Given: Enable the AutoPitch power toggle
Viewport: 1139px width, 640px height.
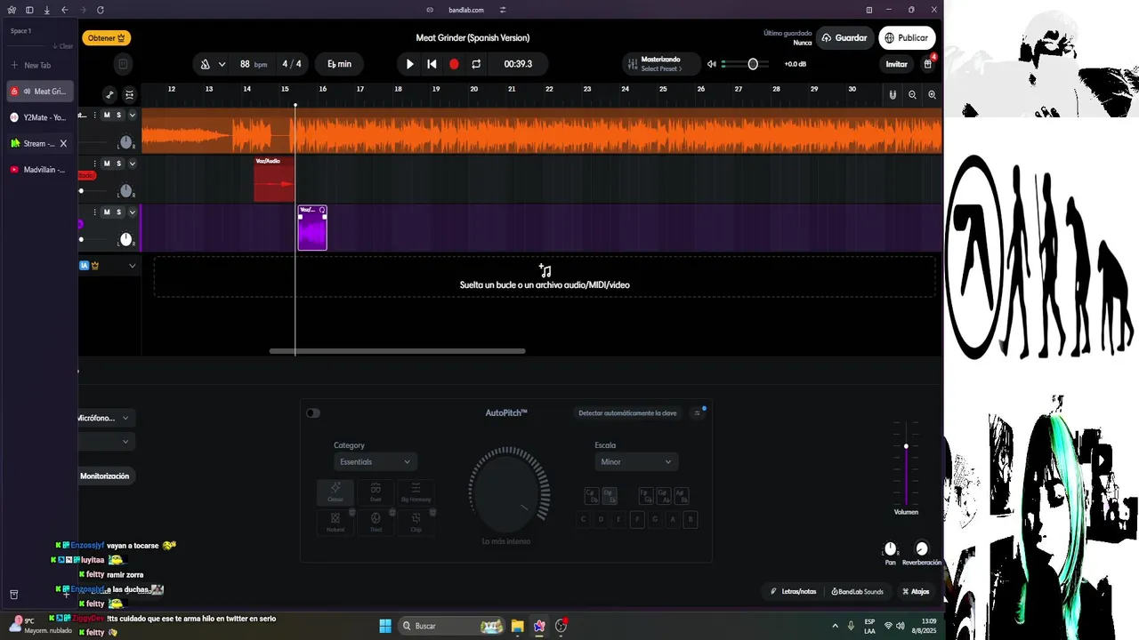Looking at the screenshot, I should pyautogui.click(x=313, y=412).
